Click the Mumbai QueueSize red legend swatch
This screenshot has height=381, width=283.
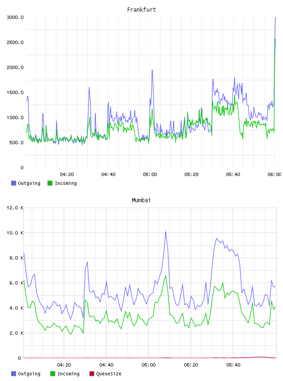point(92,374)
